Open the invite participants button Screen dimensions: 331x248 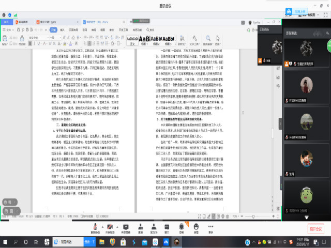[140, 228]
